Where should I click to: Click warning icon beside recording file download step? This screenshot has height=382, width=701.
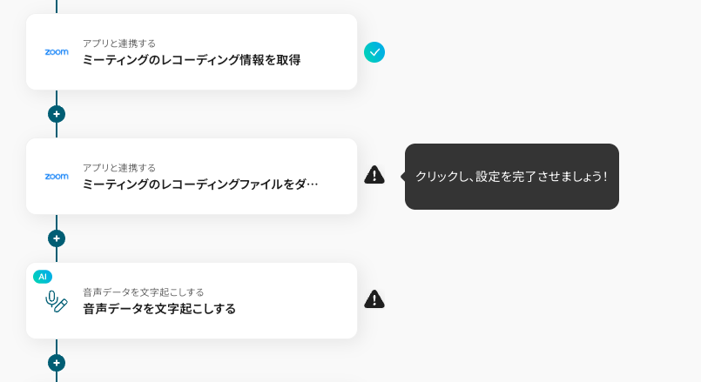point(374,175)
